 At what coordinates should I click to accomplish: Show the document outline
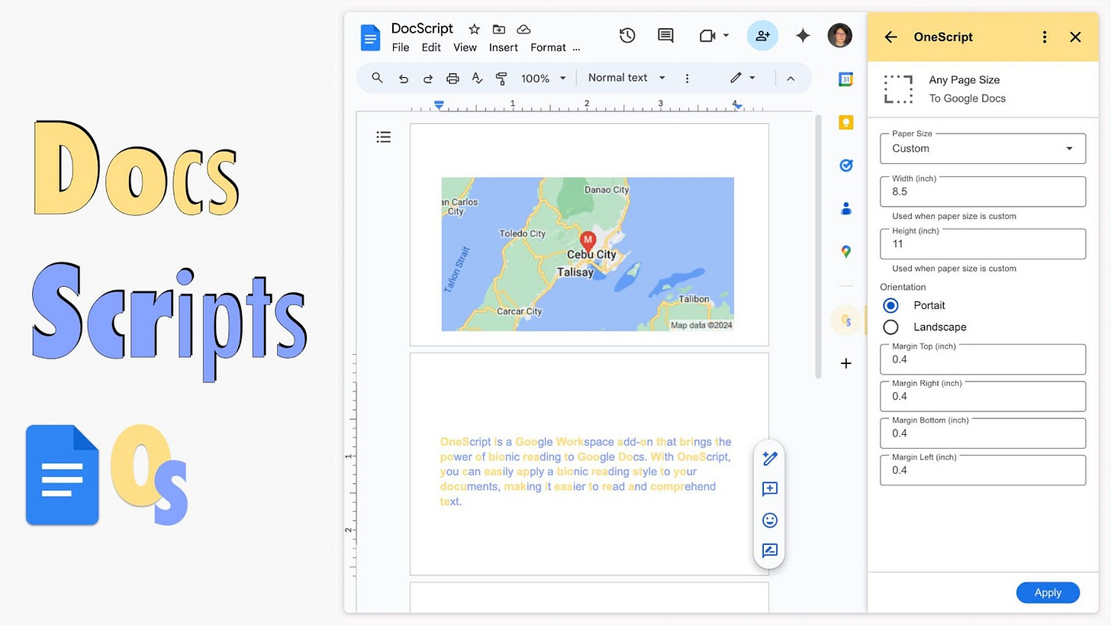(x=384, y=137)
